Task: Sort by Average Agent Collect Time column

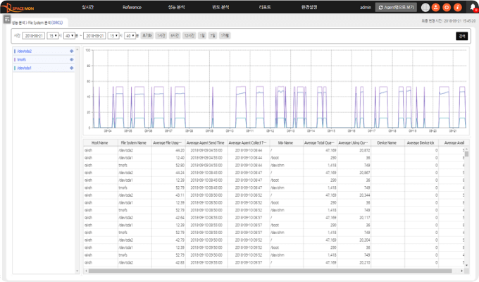Action: click(248, 143)
